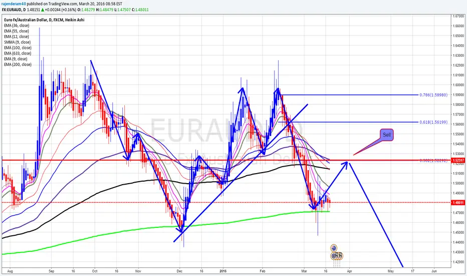The height and width of the screenshot is (276, 467).
Task: Select the EMA (100, close) indicator label
Action: [18, 48]
